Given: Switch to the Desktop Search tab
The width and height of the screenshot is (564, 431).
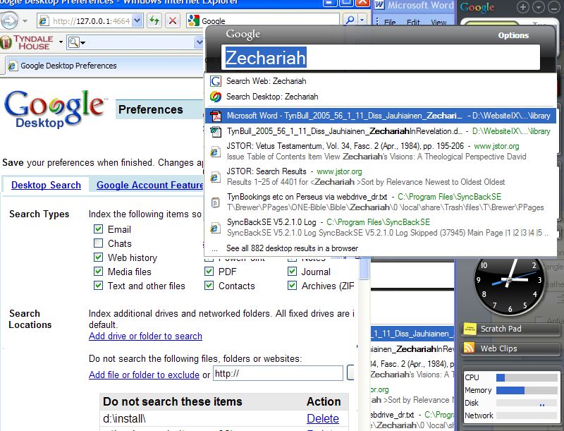Looking at the screenshot, I should (x=46, y=185).
